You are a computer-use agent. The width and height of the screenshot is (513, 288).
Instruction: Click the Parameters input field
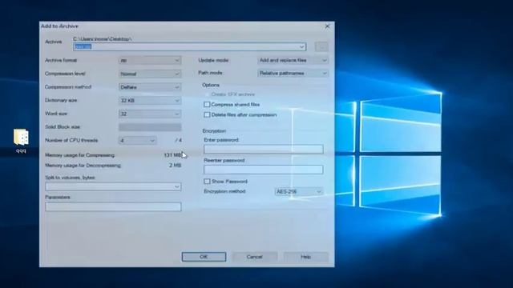(113, 206)
